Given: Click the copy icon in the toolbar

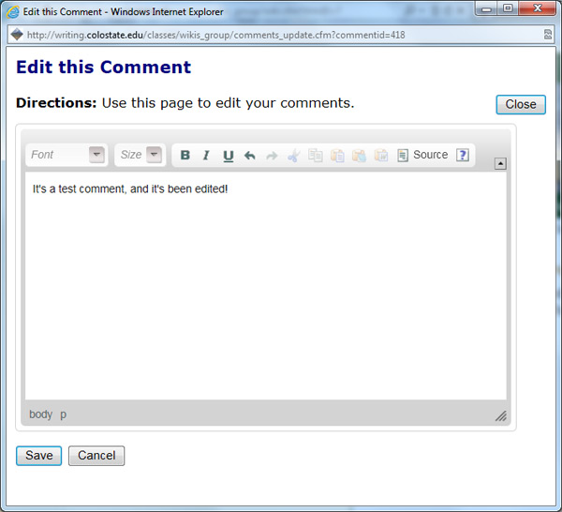Looking at the screenshot, I should [x=316, y=156].
